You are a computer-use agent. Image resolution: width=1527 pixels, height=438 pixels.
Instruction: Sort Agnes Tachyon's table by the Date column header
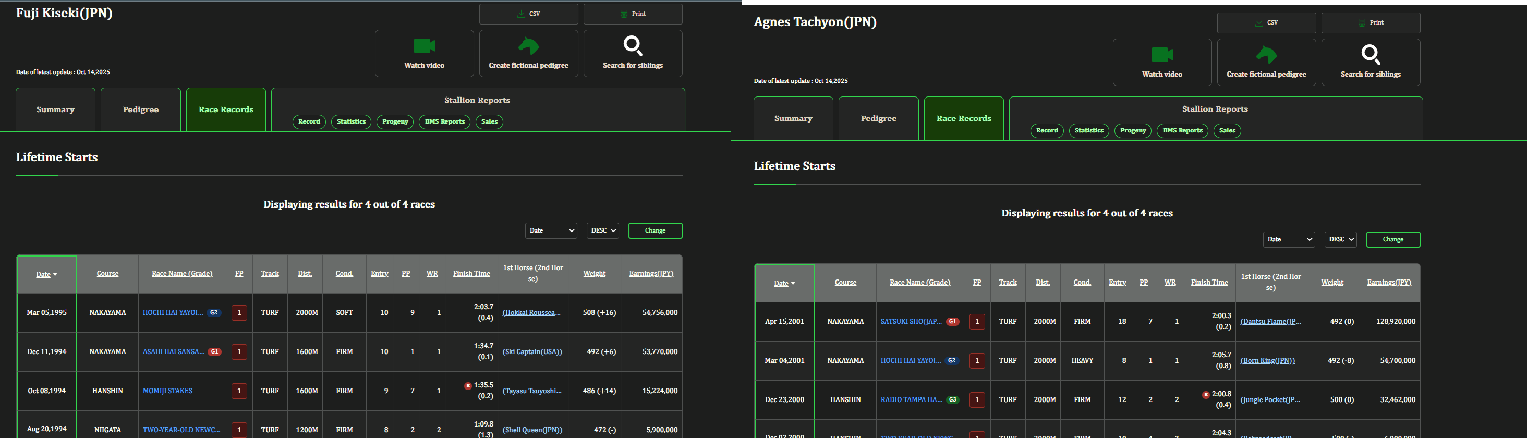click(785, 283)
